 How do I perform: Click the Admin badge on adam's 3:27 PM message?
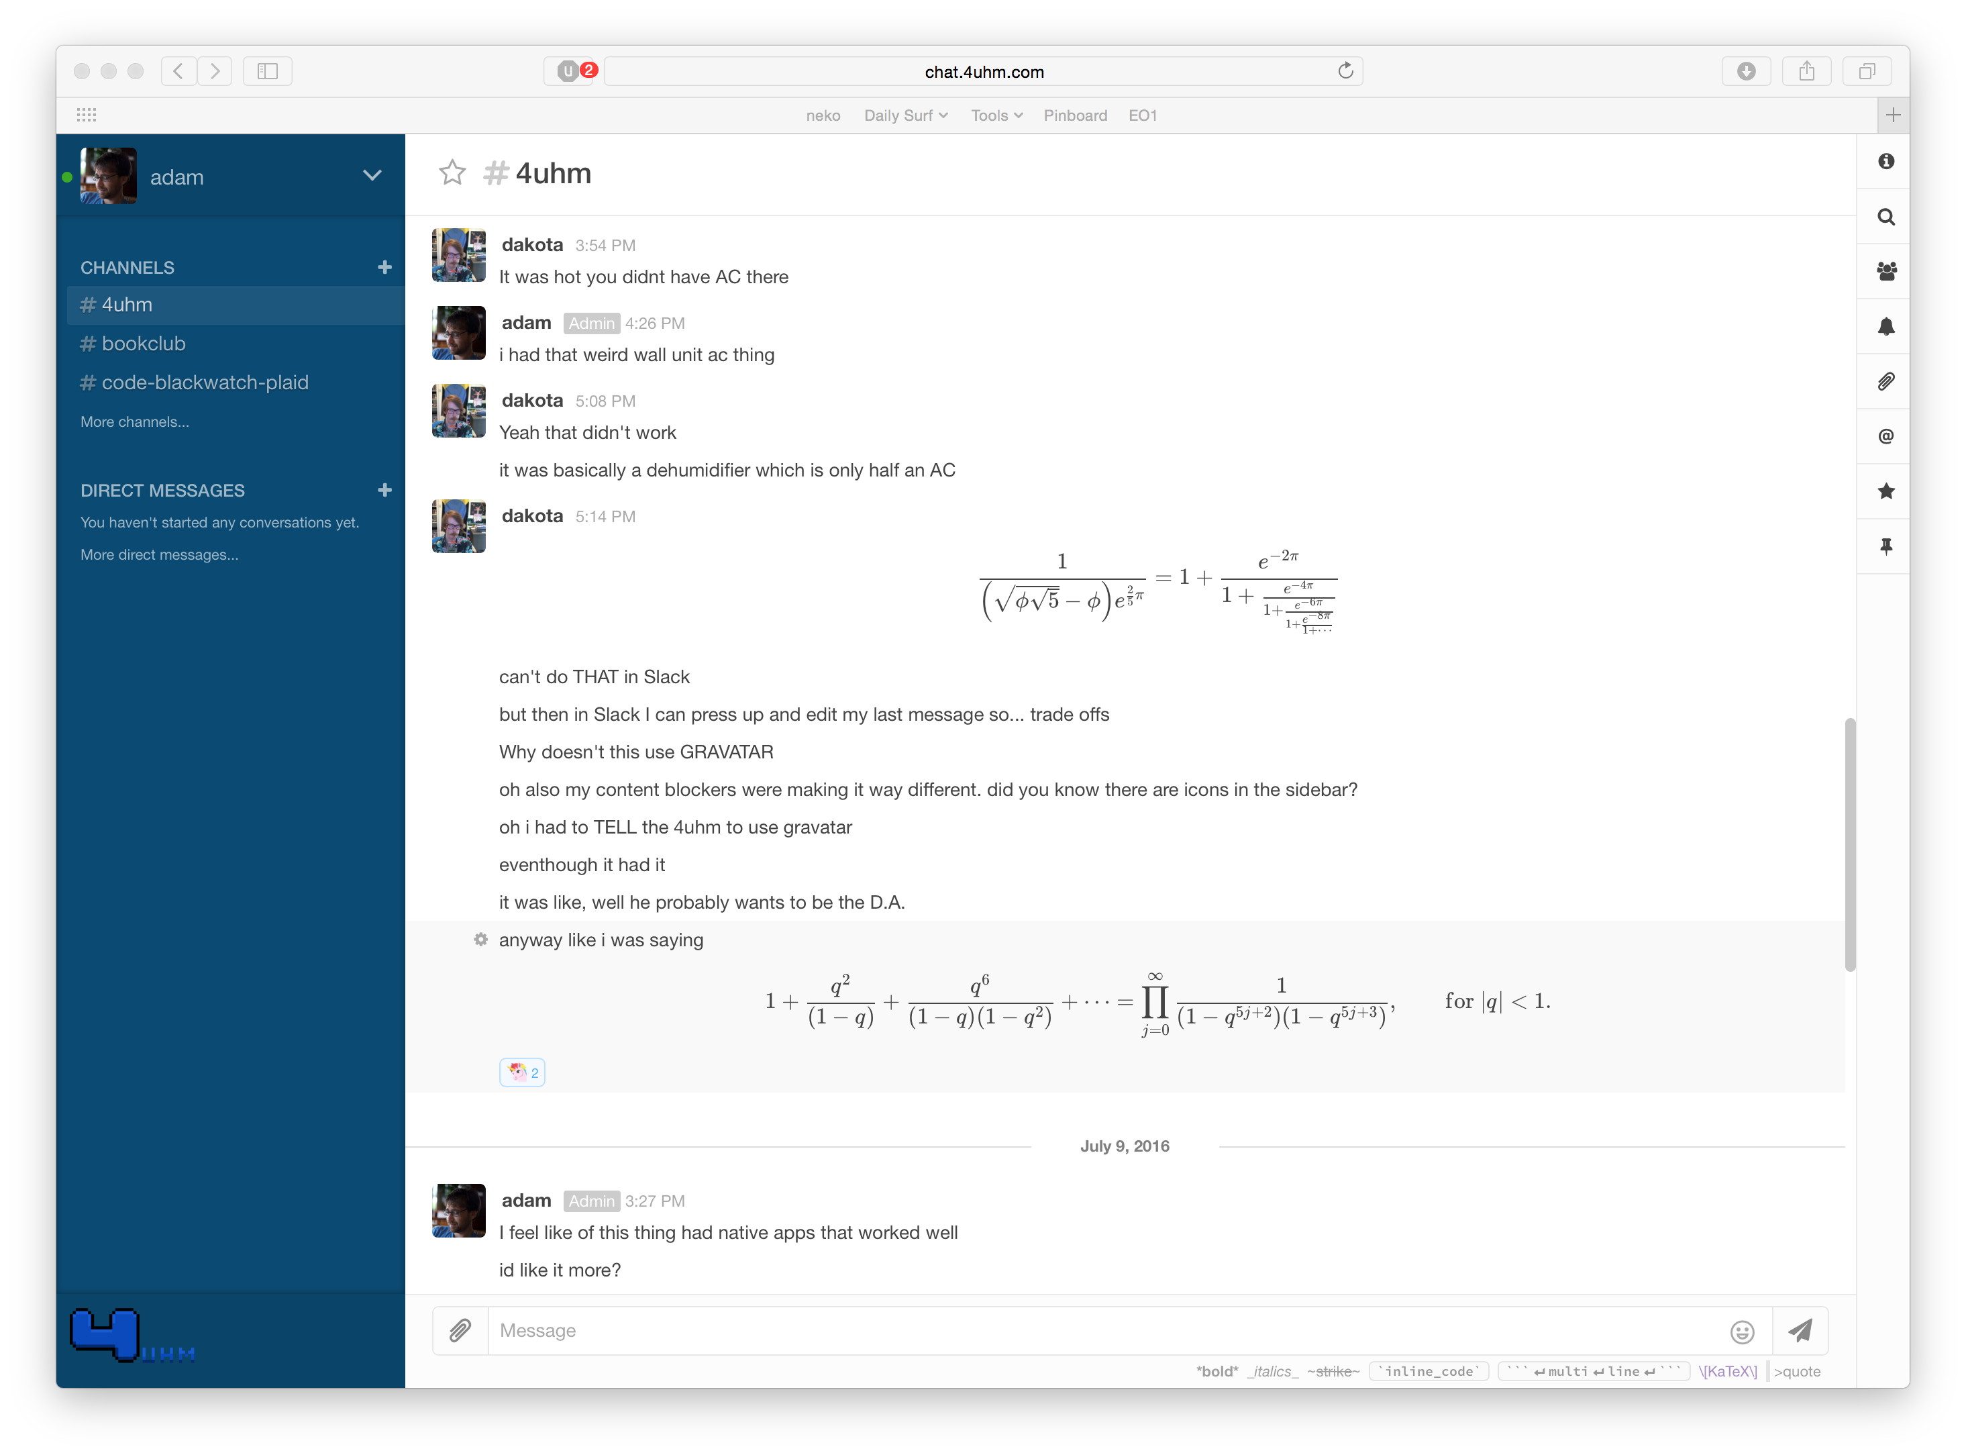[590, 1201]
